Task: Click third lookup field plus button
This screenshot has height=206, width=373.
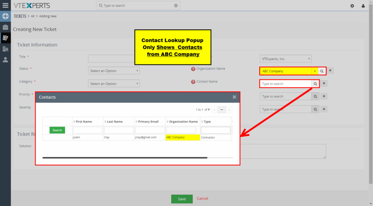Action: [324, 96]
